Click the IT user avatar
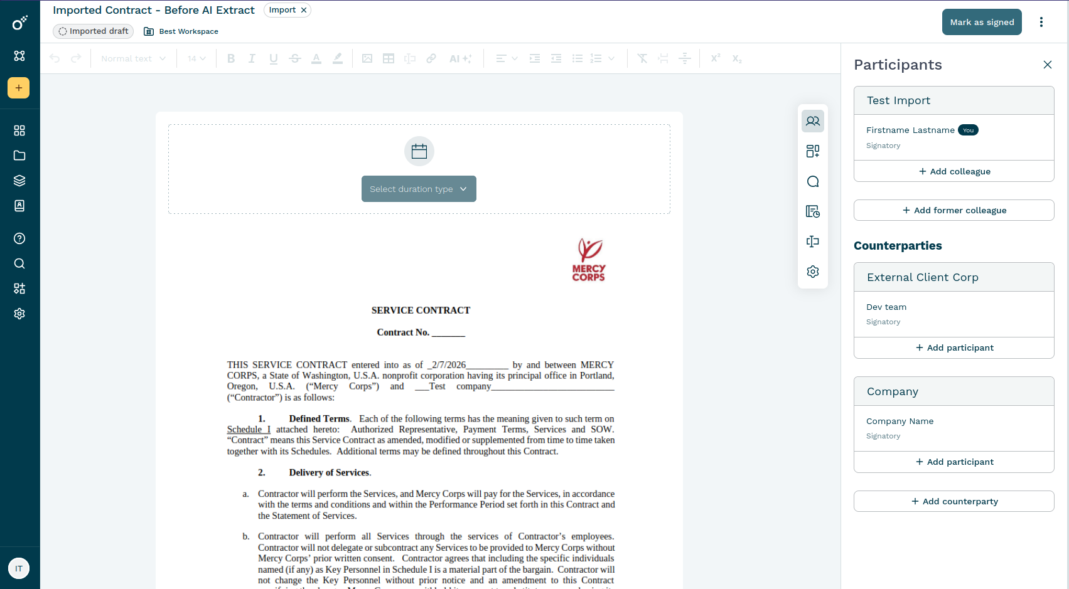Image resolution: width=1069 pixels, height=589 pixels. coord(19,568)
